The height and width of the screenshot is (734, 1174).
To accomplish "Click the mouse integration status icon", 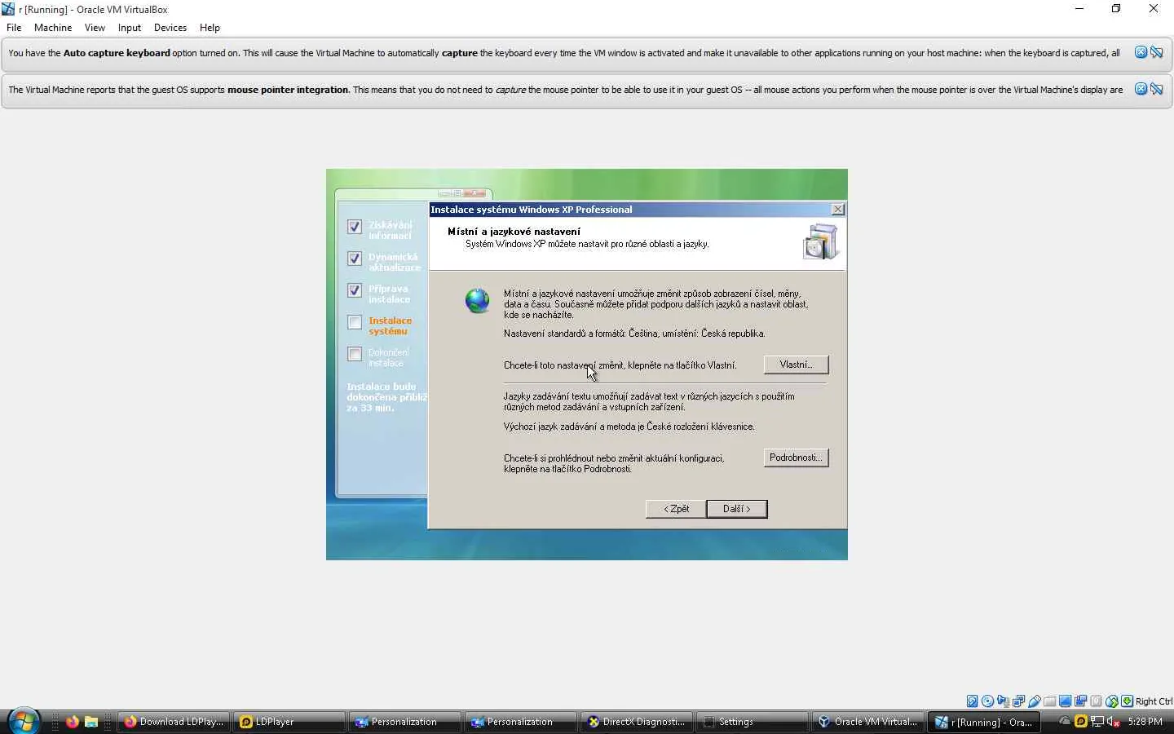I will (x=1111, y=701).
